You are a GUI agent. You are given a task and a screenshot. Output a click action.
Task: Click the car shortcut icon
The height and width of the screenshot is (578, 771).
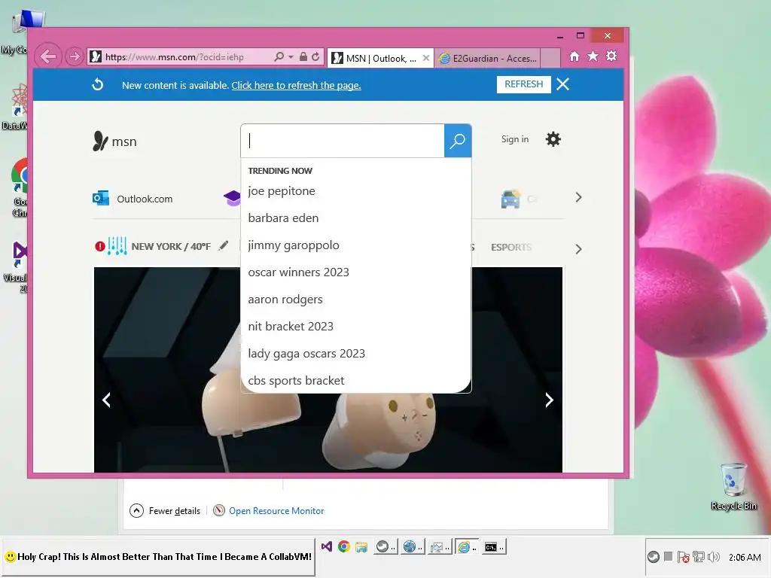[510, 199]
